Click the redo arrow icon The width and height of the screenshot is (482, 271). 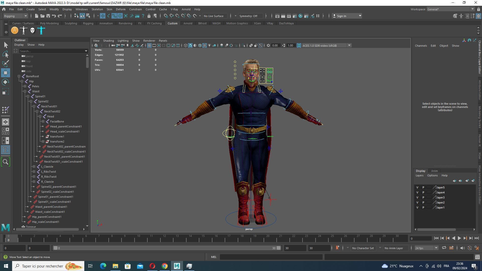tap(60, 16)
